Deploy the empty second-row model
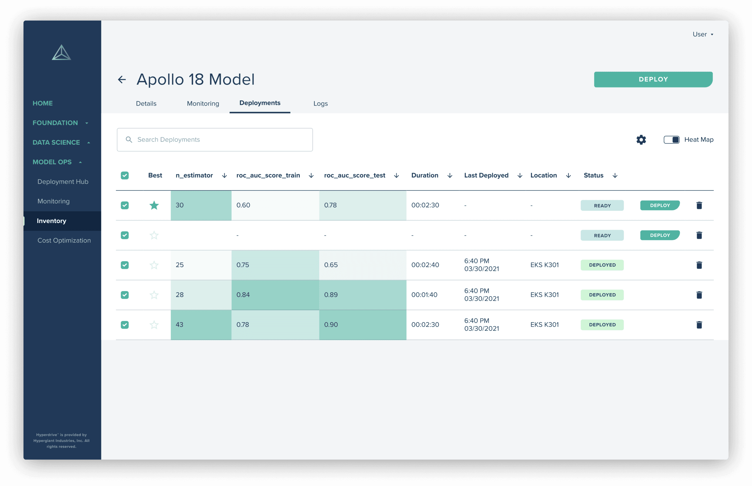This screenshot has height=486, width=752. pyautogui.click(x=660, y=235)
